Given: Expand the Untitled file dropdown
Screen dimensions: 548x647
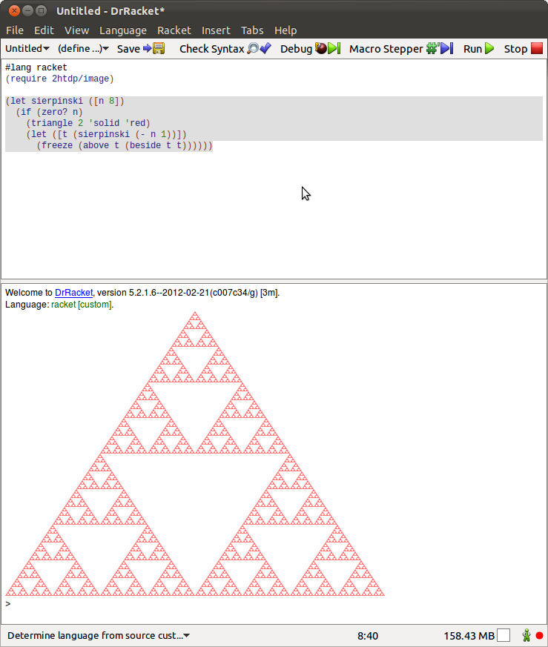Looking at the screenshot, I should [x=27, y=49].
